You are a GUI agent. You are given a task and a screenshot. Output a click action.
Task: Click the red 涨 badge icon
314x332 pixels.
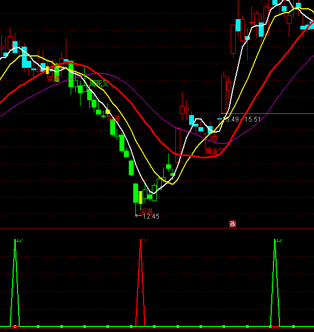pos(232,224)
